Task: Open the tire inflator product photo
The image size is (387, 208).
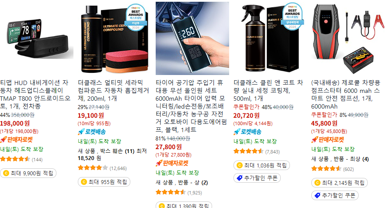Action: (x=192, y=38)
